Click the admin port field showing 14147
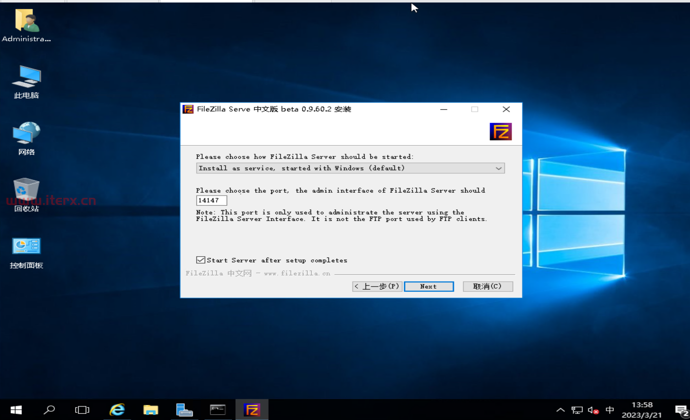 211,200
